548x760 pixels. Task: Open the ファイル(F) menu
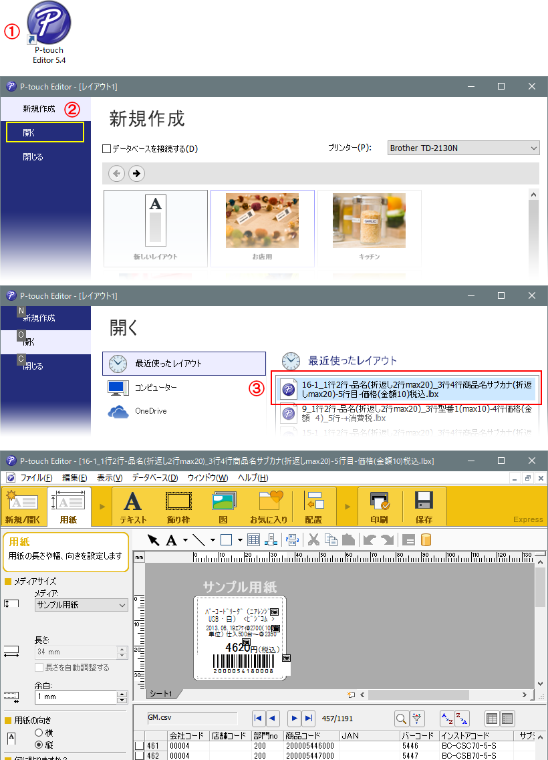[36, 478]
